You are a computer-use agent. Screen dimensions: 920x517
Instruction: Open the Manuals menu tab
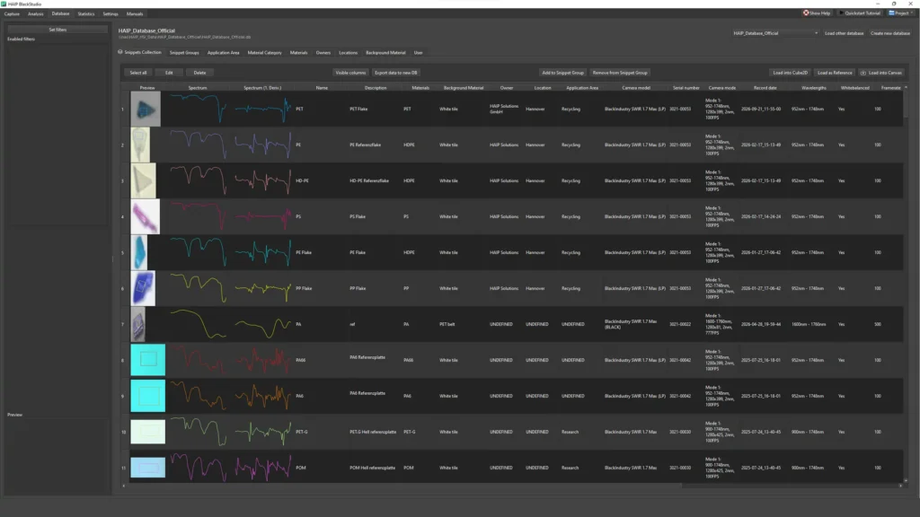click(x=135, y=13)
